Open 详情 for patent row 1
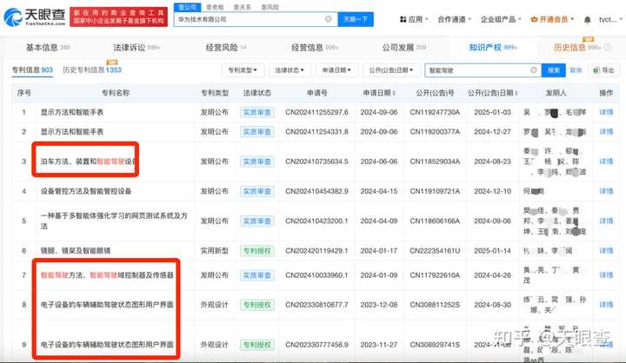Screen dimensions: 626x363 pyautogui.click(x=606, y=112)
